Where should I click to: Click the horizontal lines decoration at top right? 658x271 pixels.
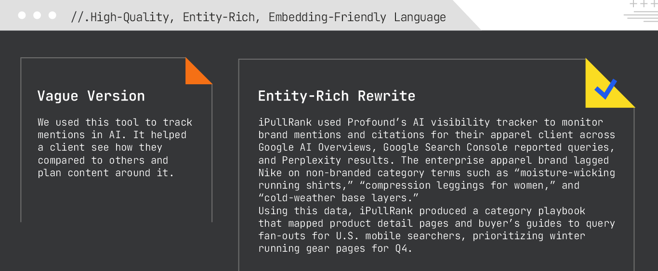[x=641, y=17]
